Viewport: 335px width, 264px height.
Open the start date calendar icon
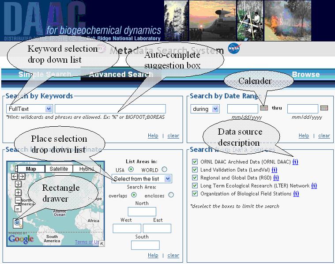(x=264, y=108)
